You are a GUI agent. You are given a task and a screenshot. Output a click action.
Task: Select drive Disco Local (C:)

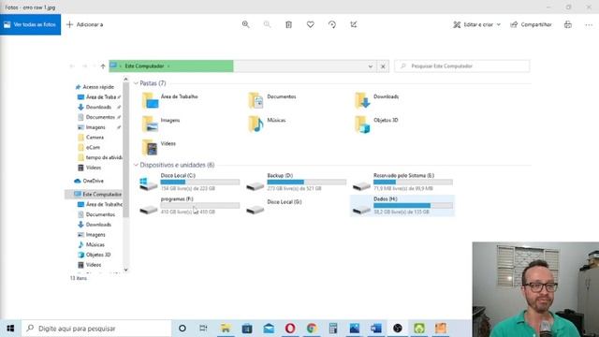click(189, 182)
